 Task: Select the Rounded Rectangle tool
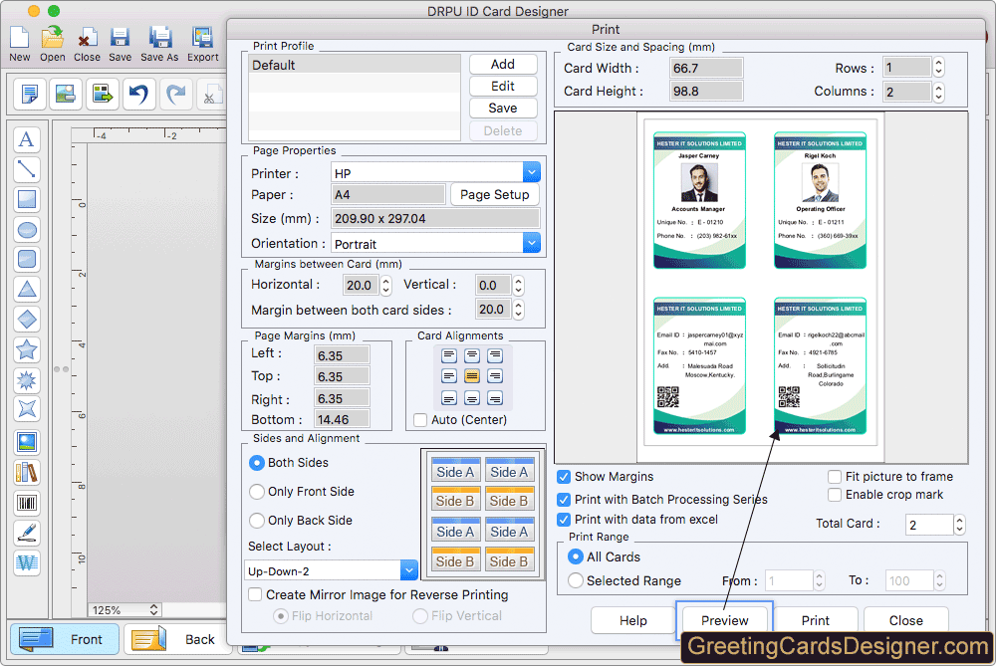27,259
